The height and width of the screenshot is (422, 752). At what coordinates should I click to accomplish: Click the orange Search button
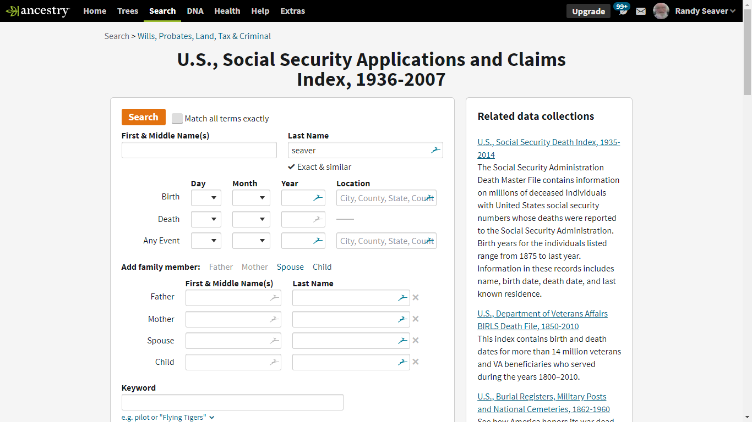pos(144,117)
